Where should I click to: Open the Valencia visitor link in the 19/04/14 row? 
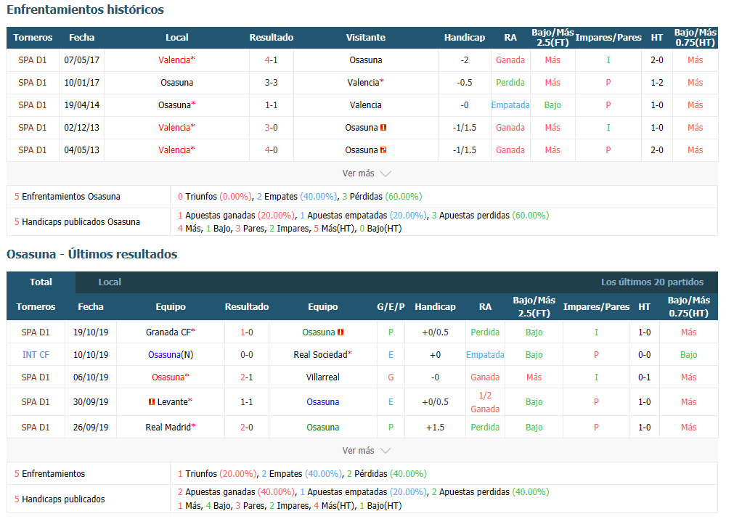[x=366, y=105]
